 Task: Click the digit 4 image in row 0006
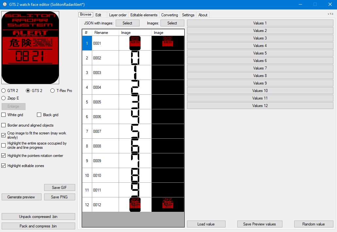tap(135, 117)
